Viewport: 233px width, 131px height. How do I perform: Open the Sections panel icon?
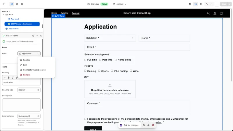[x=12, y=4]
